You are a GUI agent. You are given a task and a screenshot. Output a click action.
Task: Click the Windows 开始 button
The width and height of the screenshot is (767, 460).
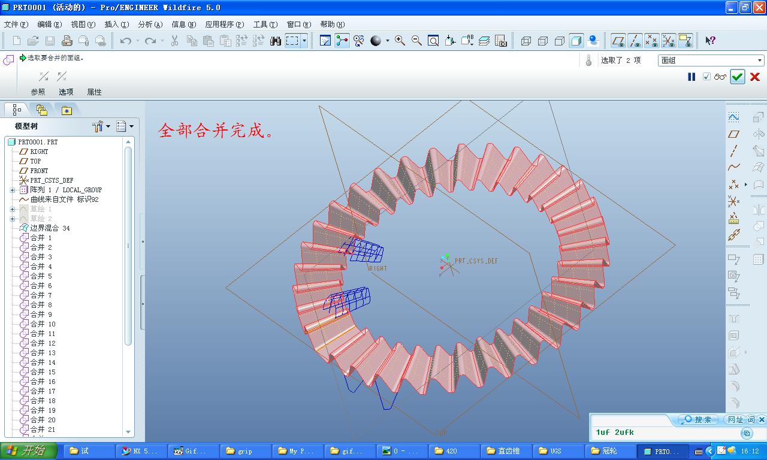[29, 451]
